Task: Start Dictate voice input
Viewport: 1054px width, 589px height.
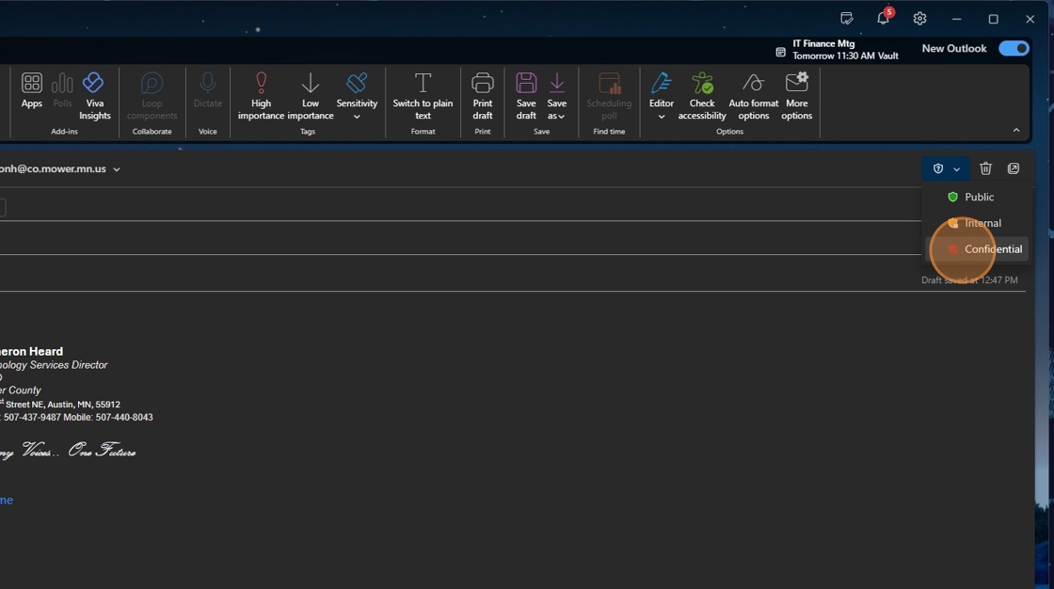Action: coord(208,90)
